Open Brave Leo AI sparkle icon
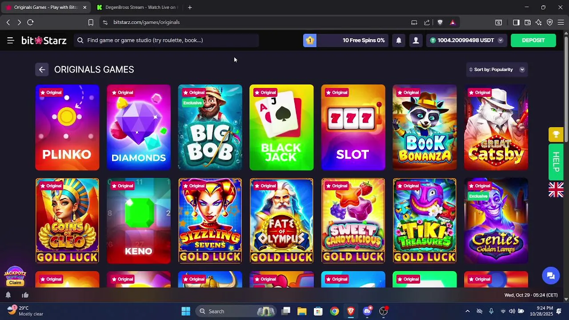569x320 pixels. (x=539, y=22)
